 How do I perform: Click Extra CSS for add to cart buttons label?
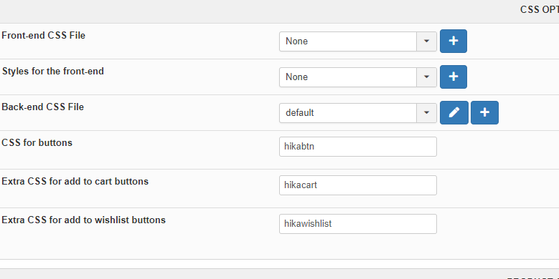point(75,181)
